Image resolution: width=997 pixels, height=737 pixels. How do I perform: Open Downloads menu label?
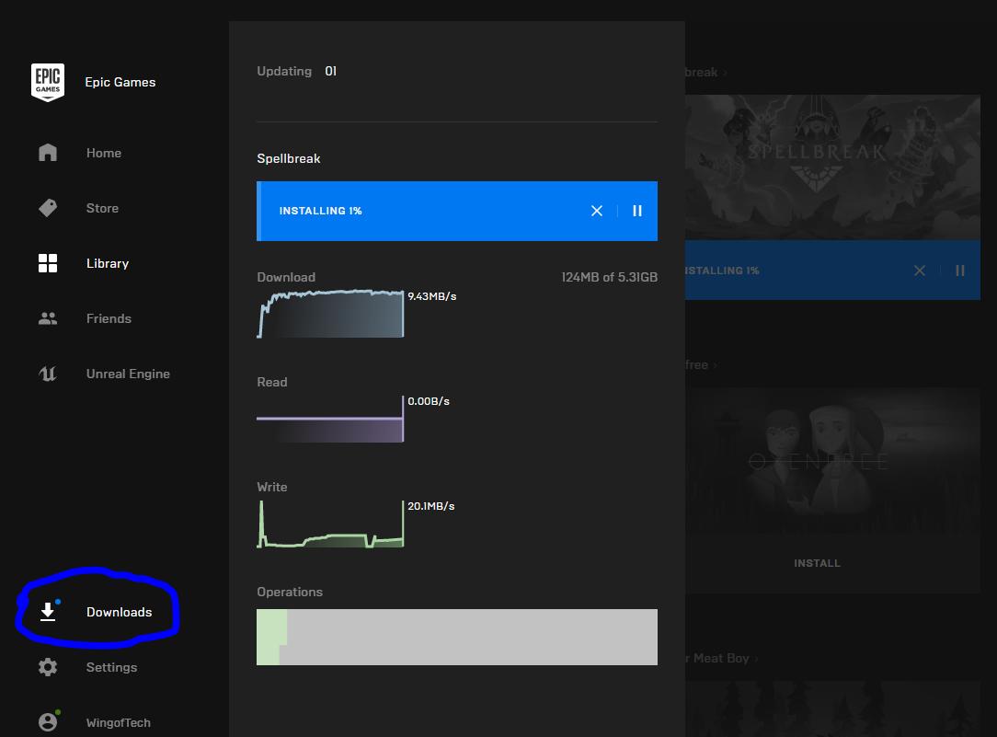[x=119, y=613]
